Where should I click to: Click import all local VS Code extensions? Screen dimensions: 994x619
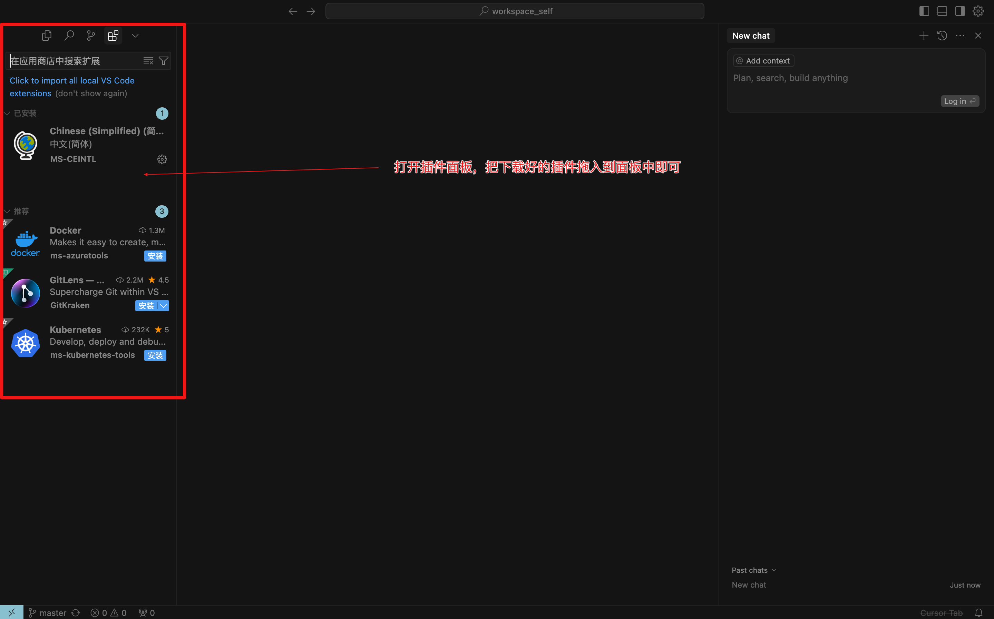pos(72,81)
